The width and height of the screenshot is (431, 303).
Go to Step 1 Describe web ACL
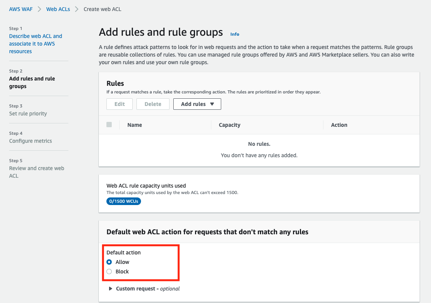35,44
